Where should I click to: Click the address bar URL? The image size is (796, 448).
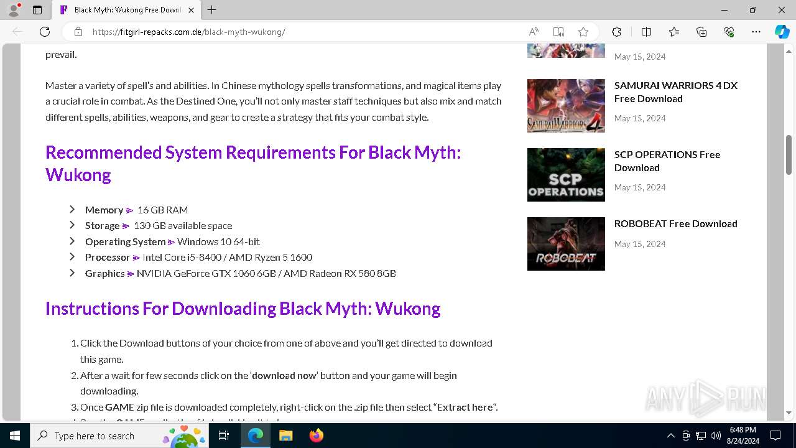188,32
